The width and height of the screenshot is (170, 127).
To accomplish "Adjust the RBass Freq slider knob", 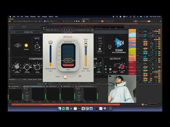I will (65, 77).
